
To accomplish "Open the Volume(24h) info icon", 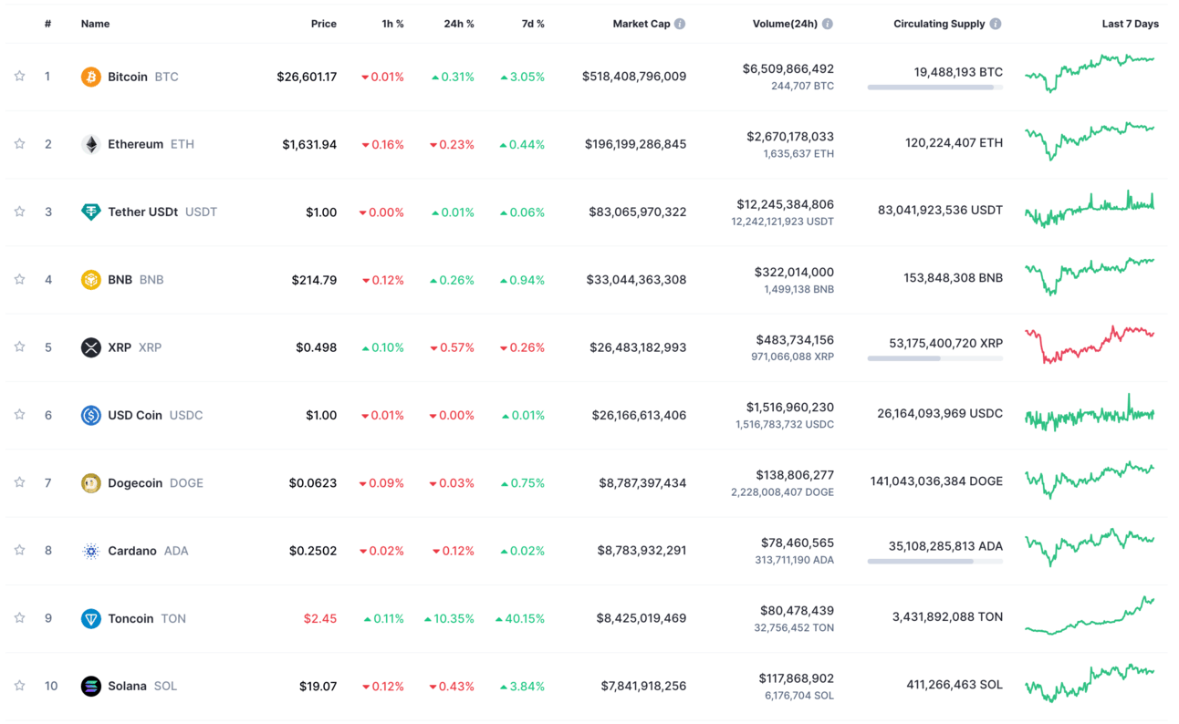I will click(828, 24).
